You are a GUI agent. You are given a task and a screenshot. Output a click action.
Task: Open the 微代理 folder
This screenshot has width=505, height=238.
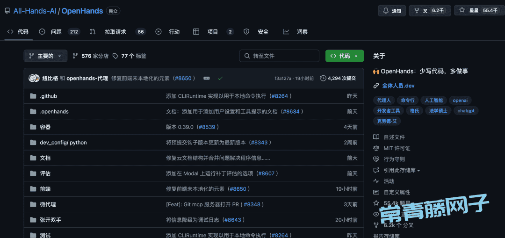pos(48,204)
